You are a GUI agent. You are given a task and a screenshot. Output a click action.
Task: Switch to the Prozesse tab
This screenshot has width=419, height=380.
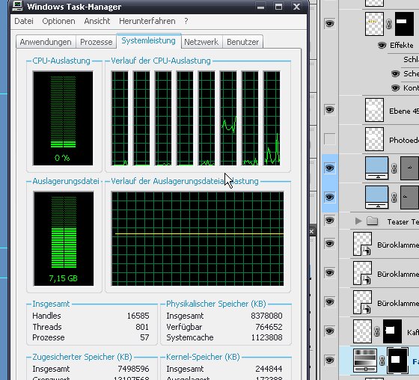coord(97,42)
